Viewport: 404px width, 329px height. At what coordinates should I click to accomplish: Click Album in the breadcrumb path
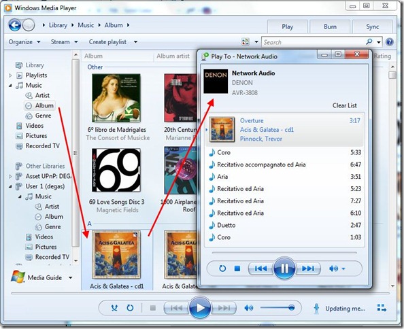(x=114, y=25)
